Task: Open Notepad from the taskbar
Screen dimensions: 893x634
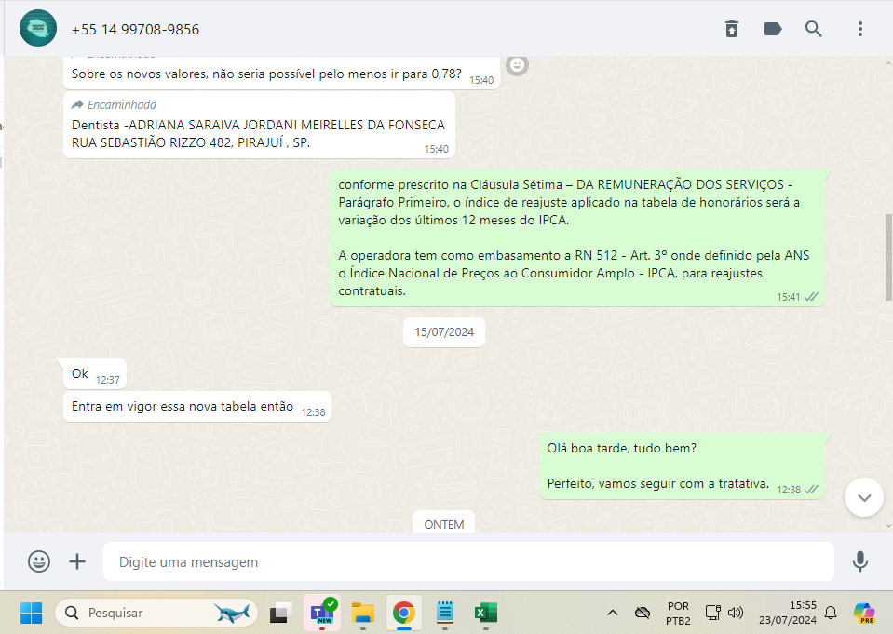Action: [445, 613]
